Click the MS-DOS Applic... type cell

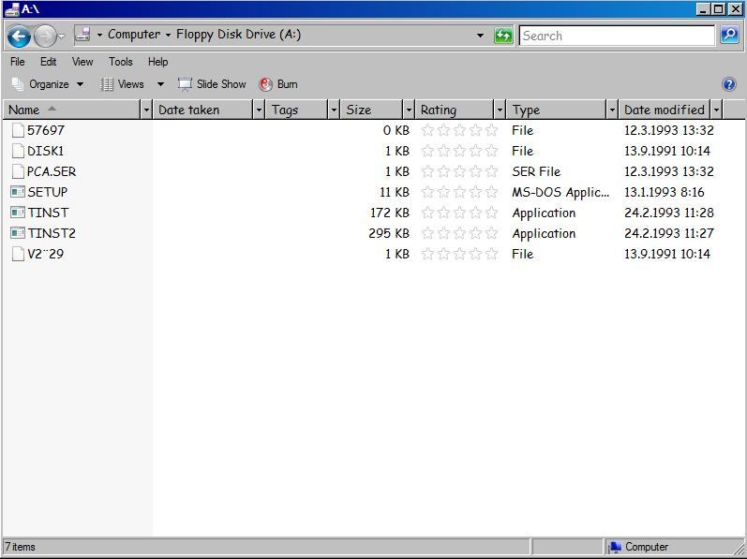point(560,192)
